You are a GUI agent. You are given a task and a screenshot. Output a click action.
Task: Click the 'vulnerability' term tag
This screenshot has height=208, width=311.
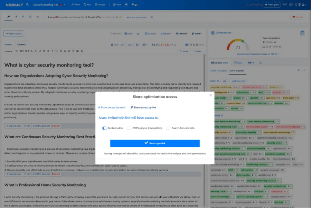(x=246, y=92)
